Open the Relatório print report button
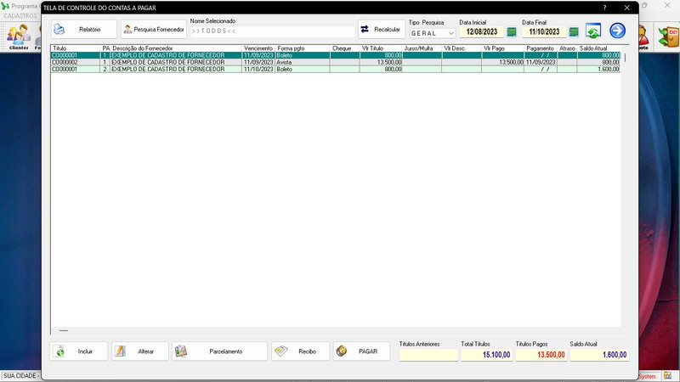680x382 pixels. click(83, 30)
